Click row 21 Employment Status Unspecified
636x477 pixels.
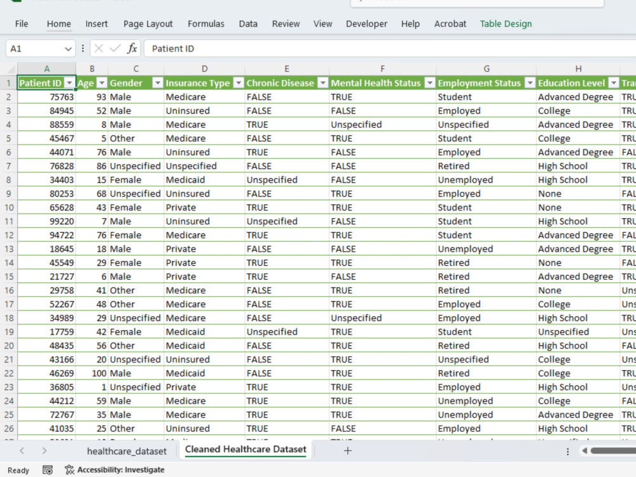(x=486, y=360)
